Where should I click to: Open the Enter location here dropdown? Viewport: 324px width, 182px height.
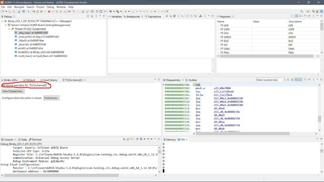tap(283, 80)
